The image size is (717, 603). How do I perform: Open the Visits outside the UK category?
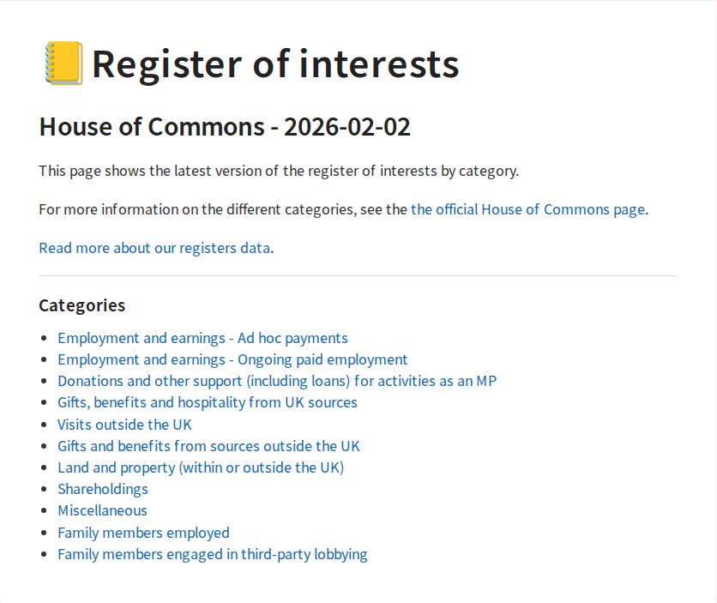pyautogui.click(x=124, y=425)
